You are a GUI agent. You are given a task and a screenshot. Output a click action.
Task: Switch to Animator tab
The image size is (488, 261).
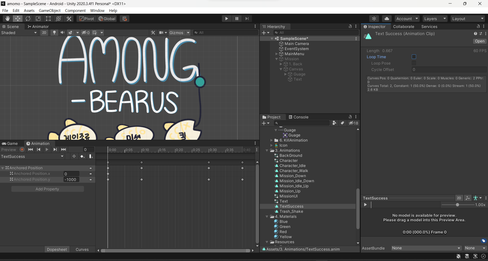pyautogui.click(x=38, y=26)
